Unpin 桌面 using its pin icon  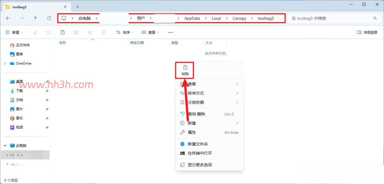tap(47, 82)
